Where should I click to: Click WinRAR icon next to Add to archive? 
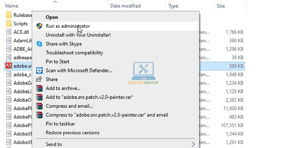(39, 88)
